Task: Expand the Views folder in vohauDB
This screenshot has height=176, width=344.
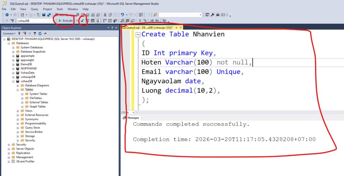Action: [x=18, y=111]
